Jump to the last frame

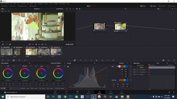[42, 44]
